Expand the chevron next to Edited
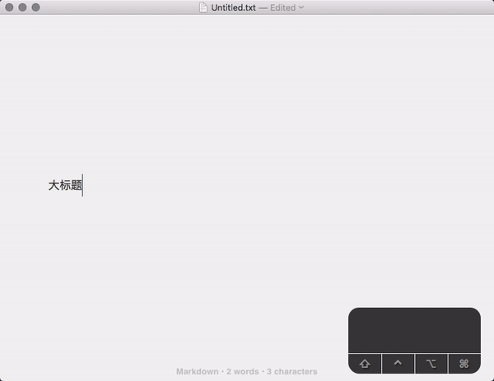The height and width of the screenshot is (381, 494). coord(301,7)
